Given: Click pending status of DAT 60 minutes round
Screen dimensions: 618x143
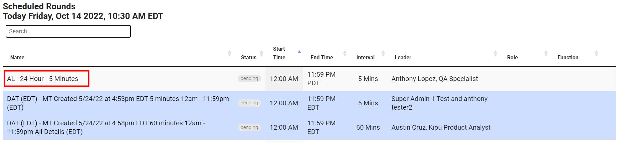Looking at the screenshot, I should coord(249,127).
